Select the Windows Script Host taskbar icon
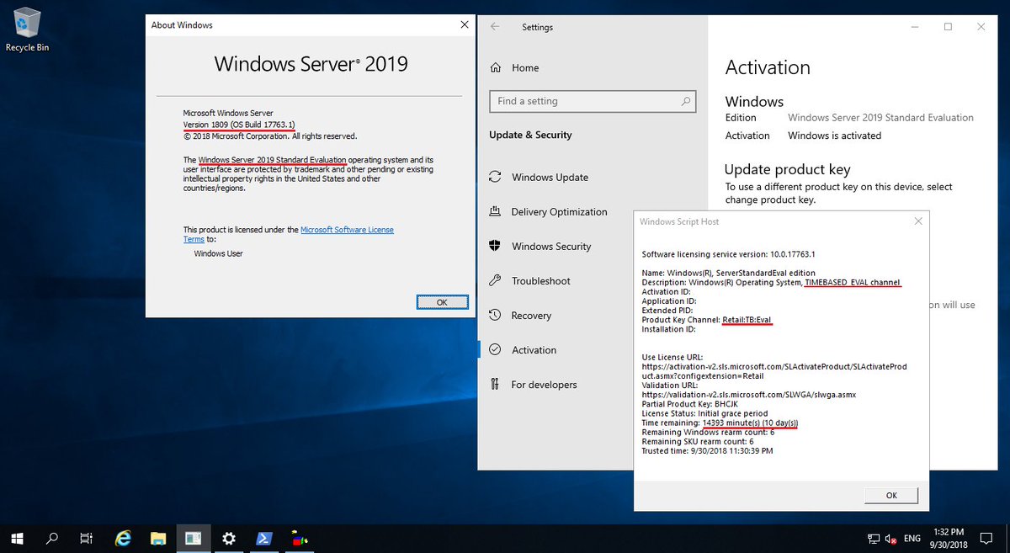Viewport: 1010px width, 553px height. point(299,538)
